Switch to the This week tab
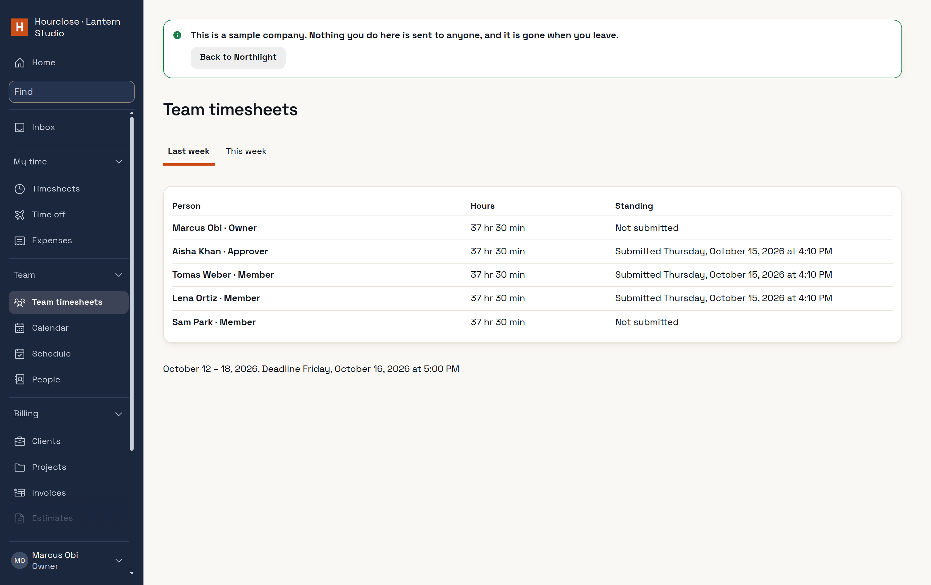 pos(246,151)
